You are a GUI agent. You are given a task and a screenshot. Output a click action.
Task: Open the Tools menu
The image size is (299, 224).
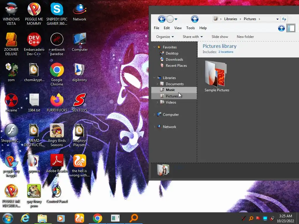[x=190, y=28]
